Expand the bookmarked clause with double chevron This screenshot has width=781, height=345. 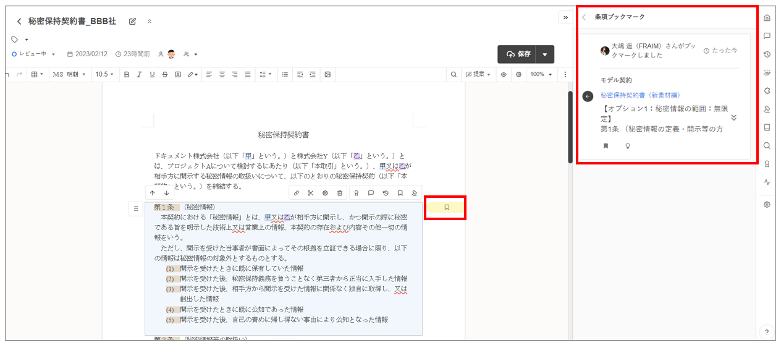pyautogui.click(x=733, y=117)
